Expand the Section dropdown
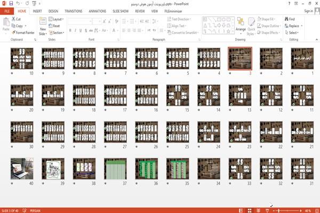Image resolution: width=320 pixels, height=213 pixels. pos(57,33)
